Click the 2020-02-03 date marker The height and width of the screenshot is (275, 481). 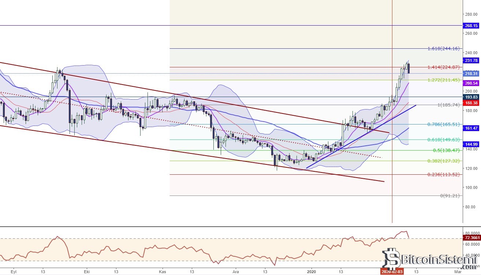tap(392, 272)
